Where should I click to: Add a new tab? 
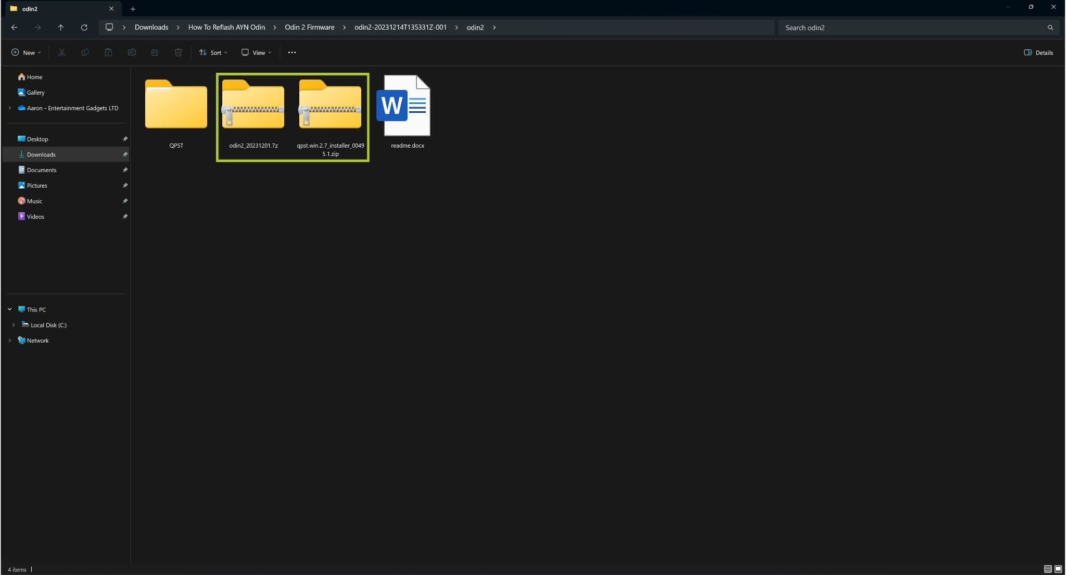point(133,9)
